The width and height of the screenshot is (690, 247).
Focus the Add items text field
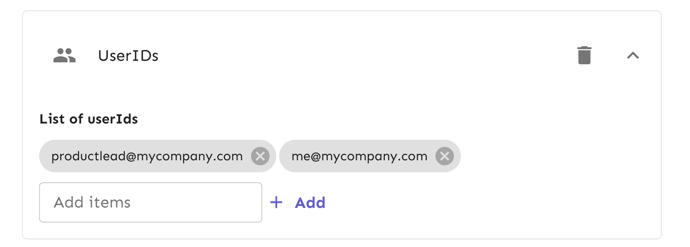150,202
